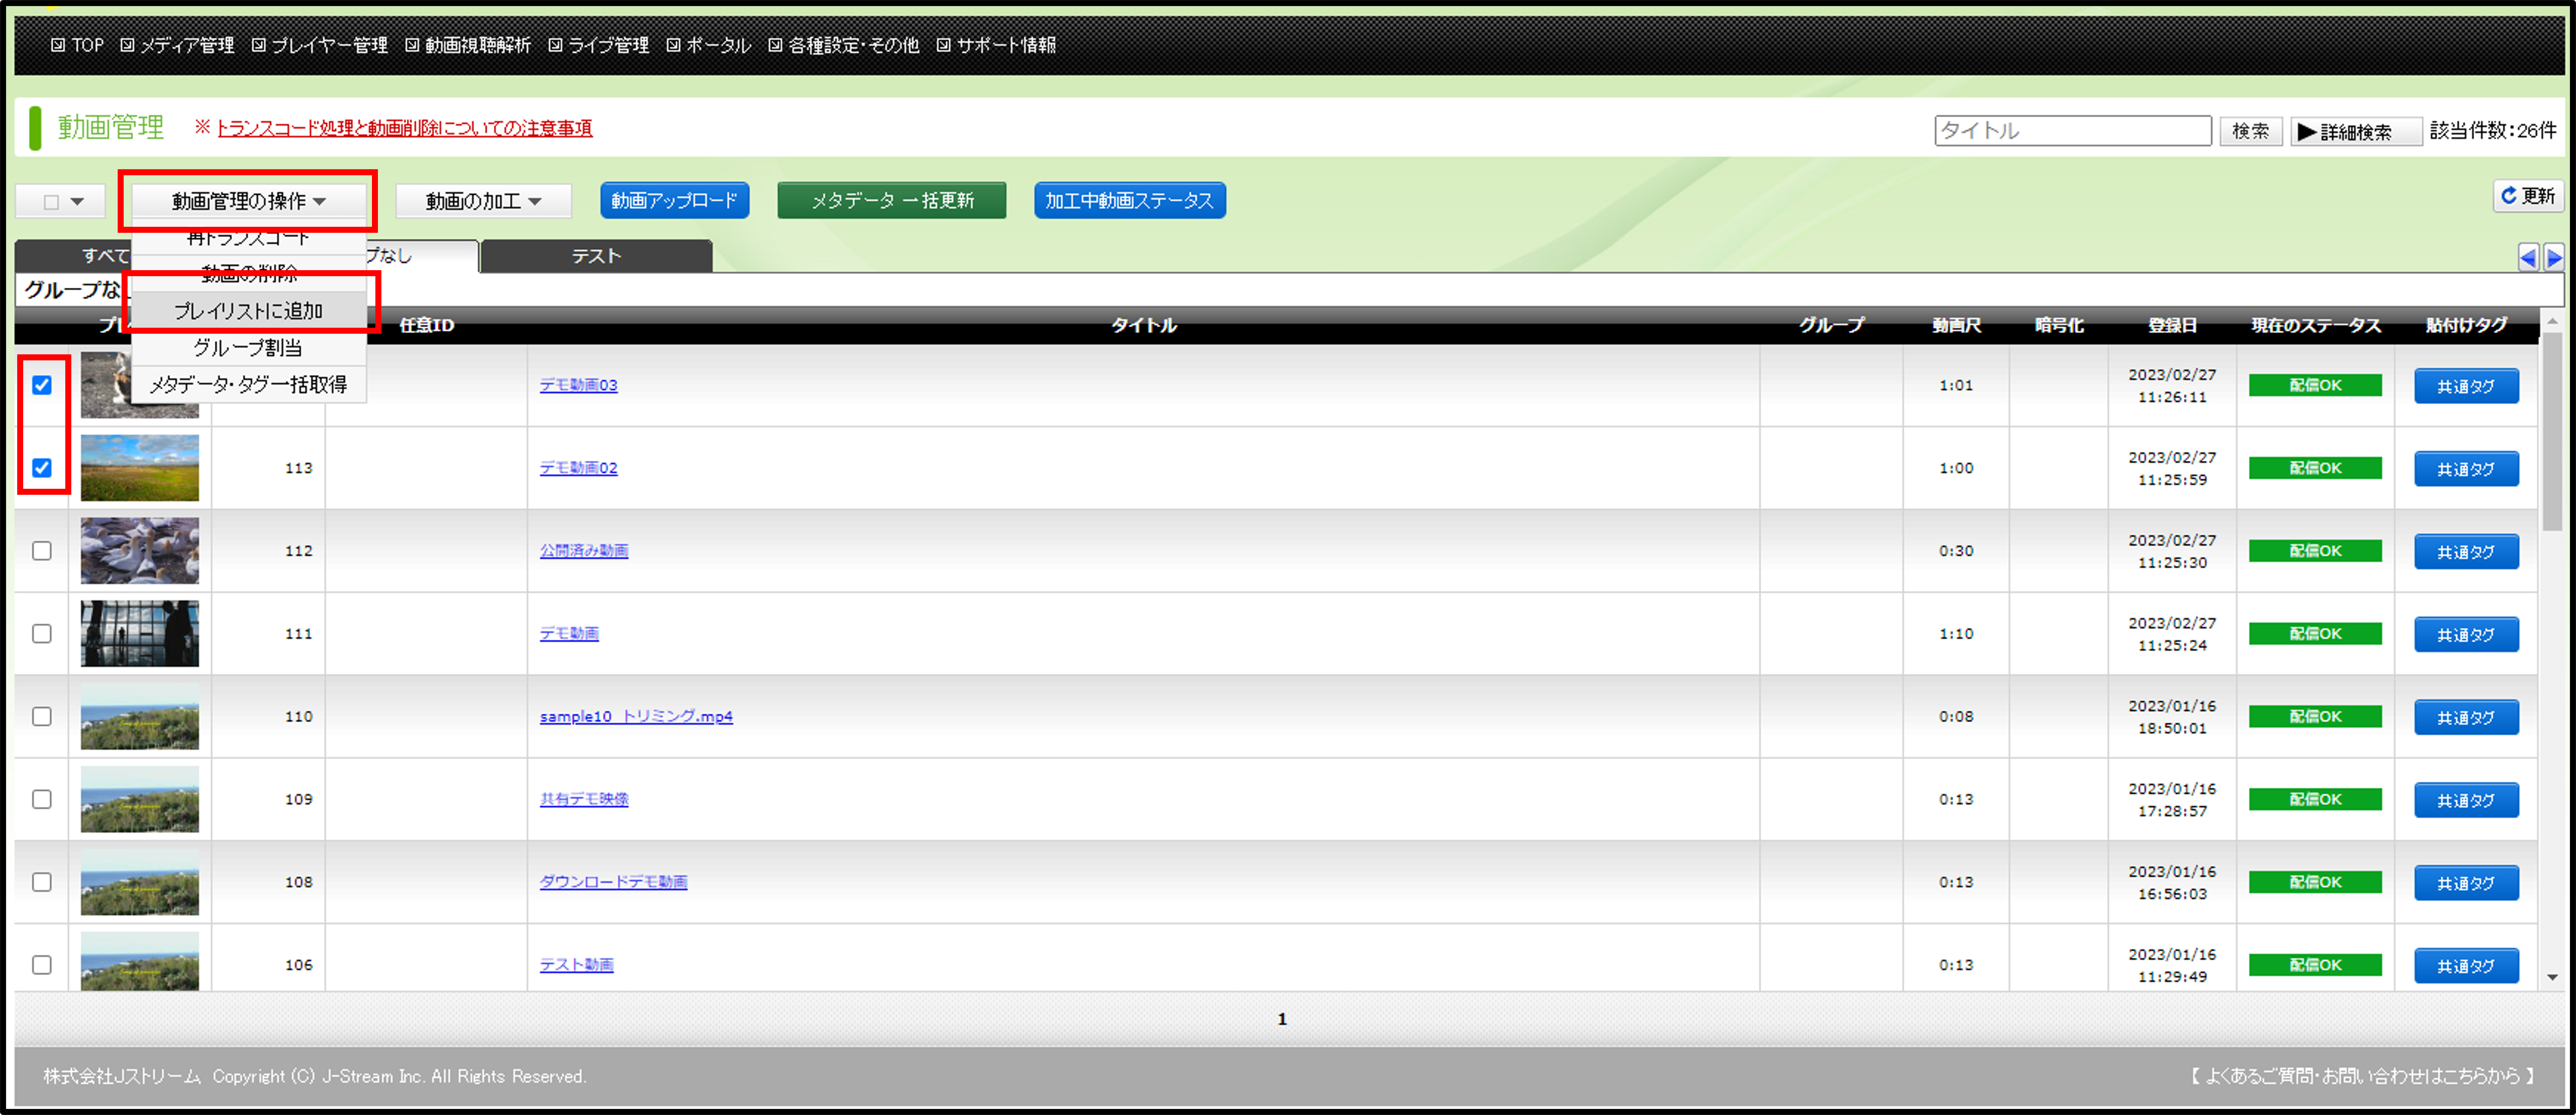Open the デモ動画03 title link

tap(578, 385)
